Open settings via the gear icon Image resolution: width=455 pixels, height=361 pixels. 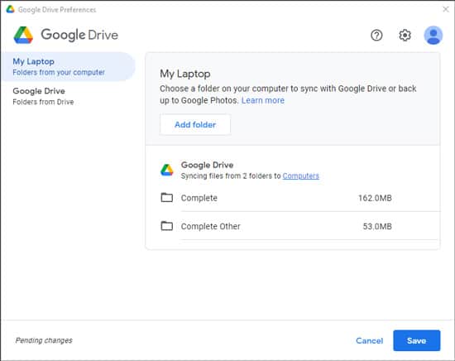[x=405, y=36]
